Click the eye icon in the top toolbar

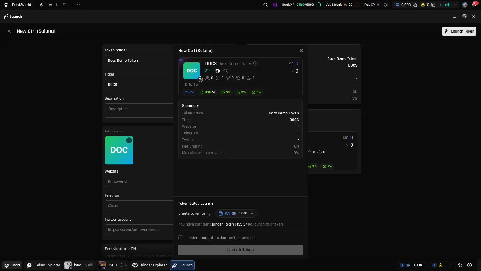(x=50, y=5)
